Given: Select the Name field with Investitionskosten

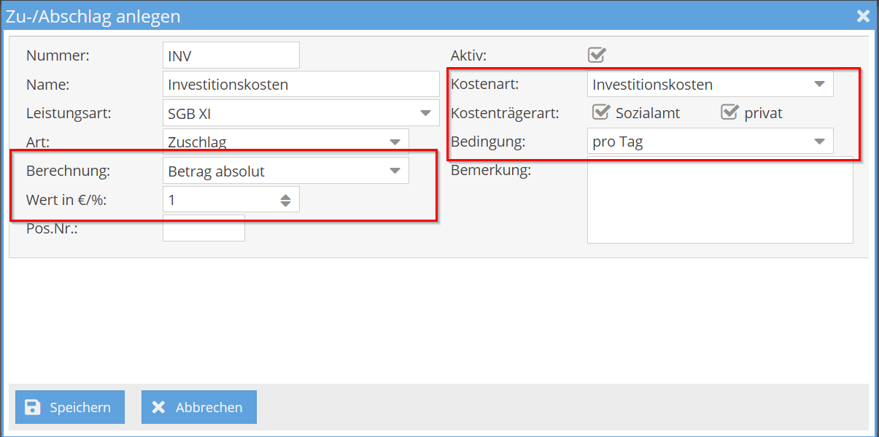Looking at the screenshot, I should pyautogui.click(x=301, y=84).
